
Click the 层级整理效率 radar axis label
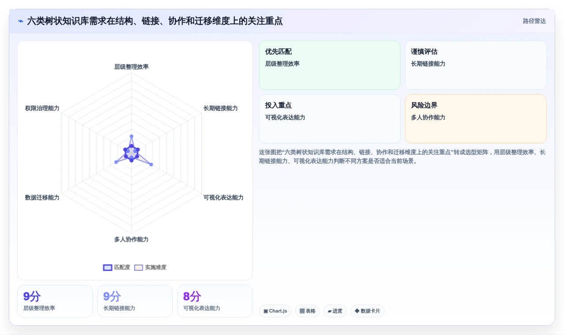coord(131,67)
